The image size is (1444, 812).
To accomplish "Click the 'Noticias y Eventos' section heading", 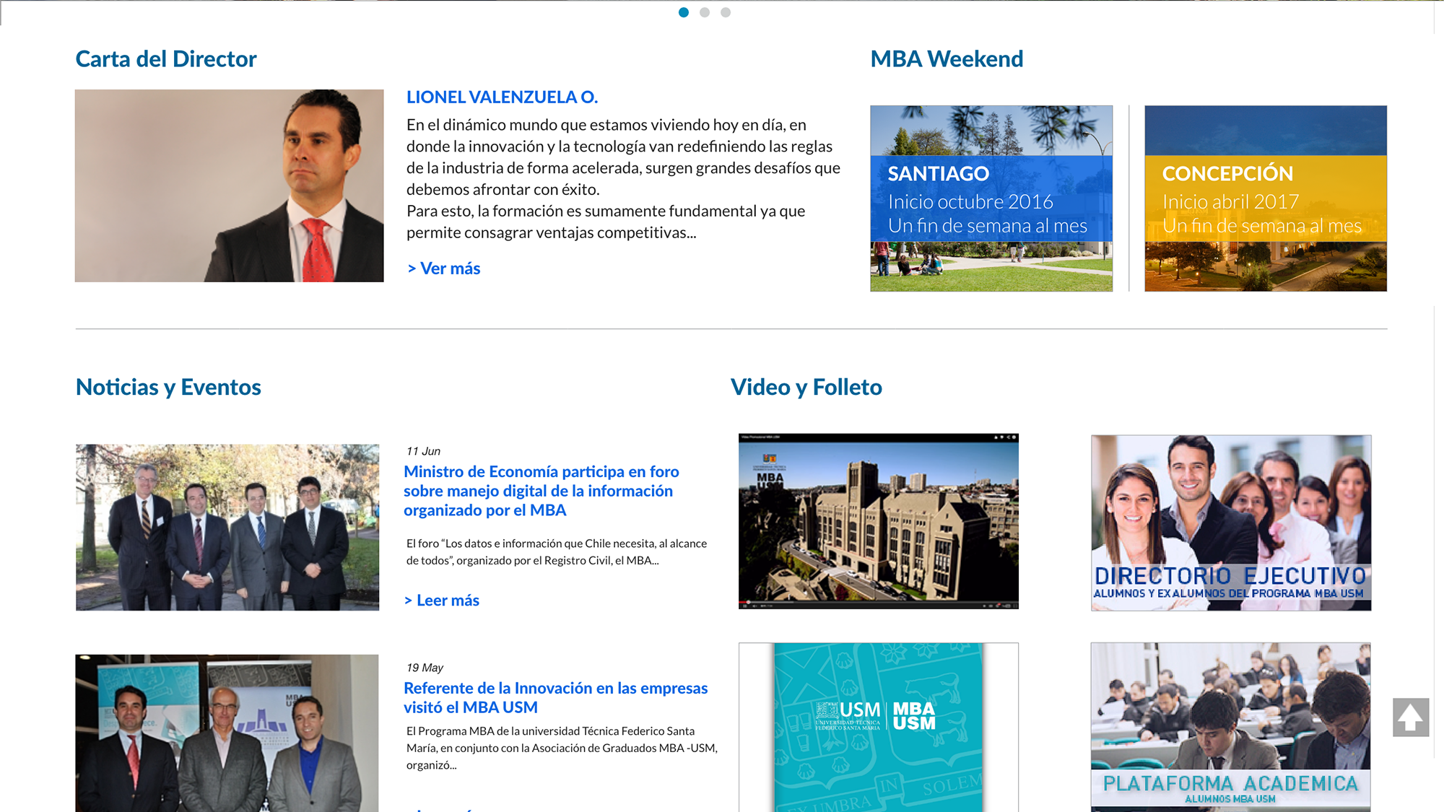I will (168, 388).
